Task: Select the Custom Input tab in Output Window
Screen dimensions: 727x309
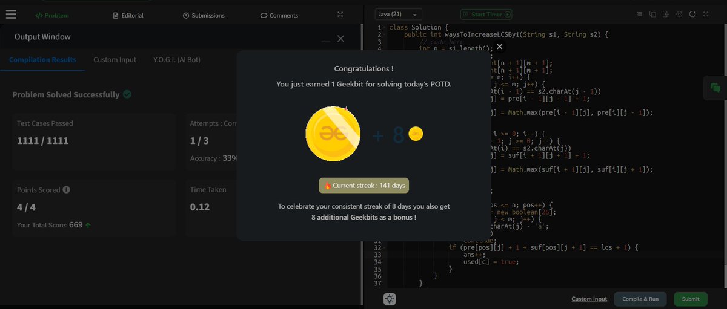Action: [115, 60]
